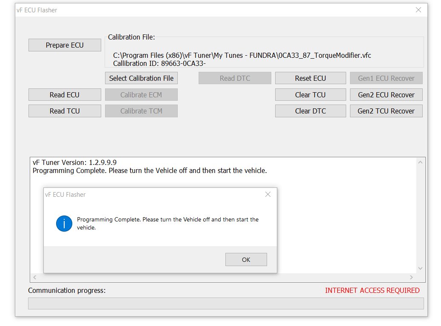
Task: Open Select Calibration File
Action: tap(141, 78)
